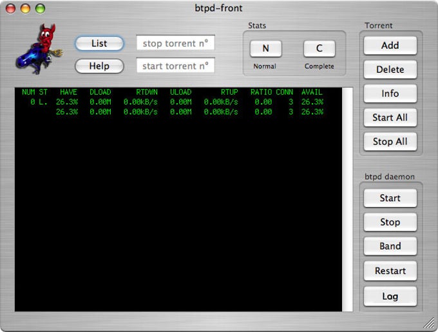Open the Help button
This screenshot has width=438, height=332.
coord(99,66)
